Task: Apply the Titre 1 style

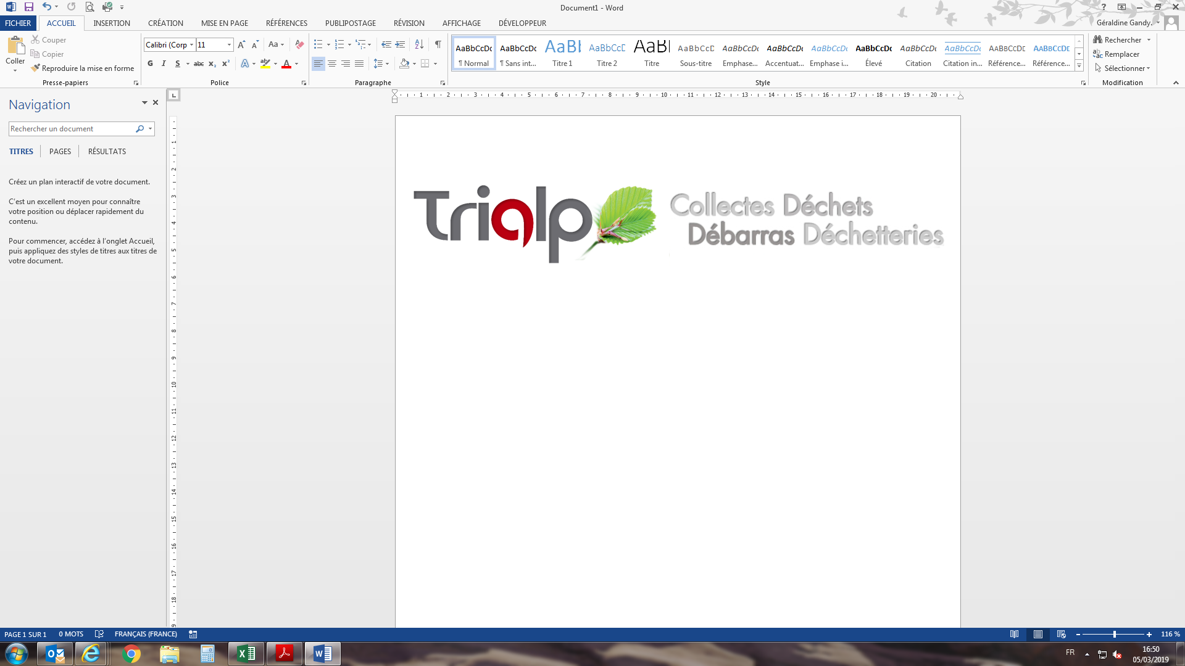Action: click(x=562, y=53)
